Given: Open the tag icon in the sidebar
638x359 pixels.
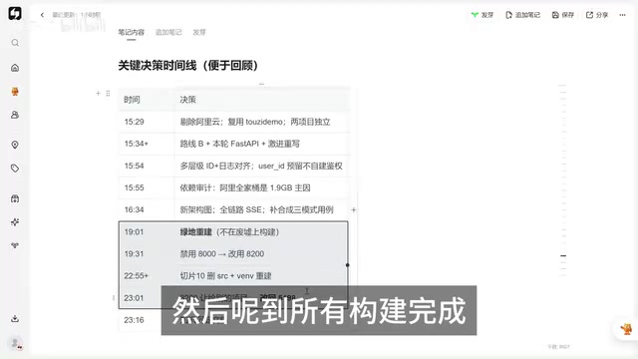Looking at the screenshot, I should [x=15, y=169].
